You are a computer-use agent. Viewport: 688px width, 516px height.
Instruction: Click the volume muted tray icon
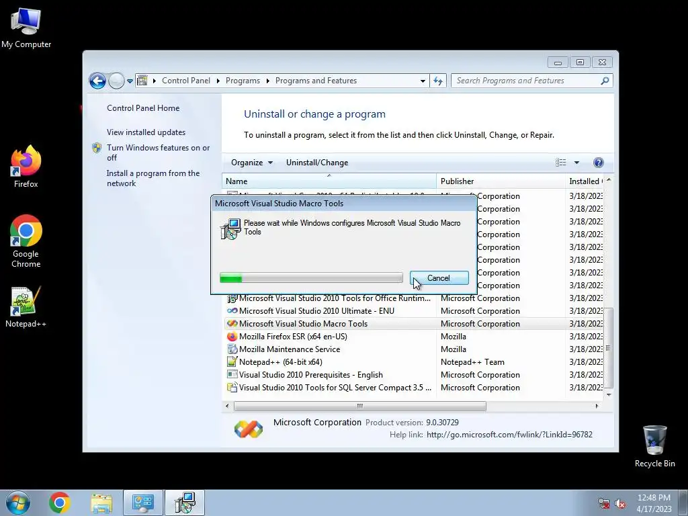tap(620, 504)
